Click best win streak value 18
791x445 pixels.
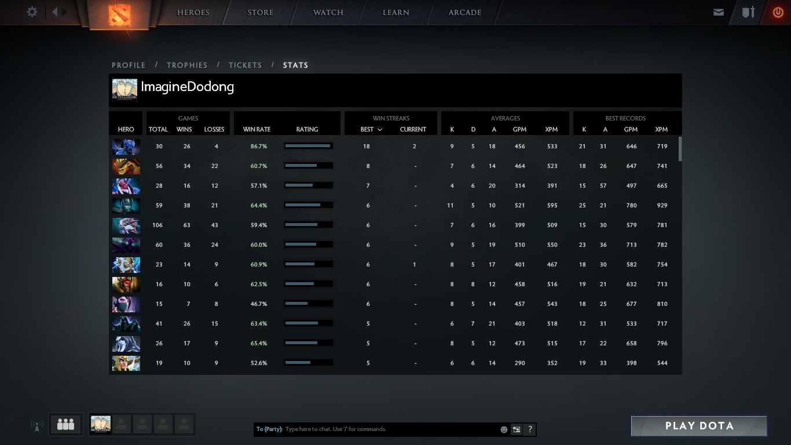tap(367, 147)
